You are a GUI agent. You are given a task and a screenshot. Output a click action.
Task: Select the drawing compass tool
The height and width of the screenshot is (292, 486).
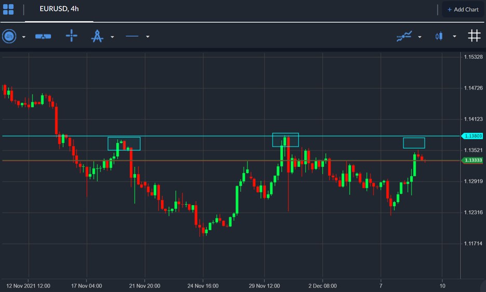click(x=97, y=36)
